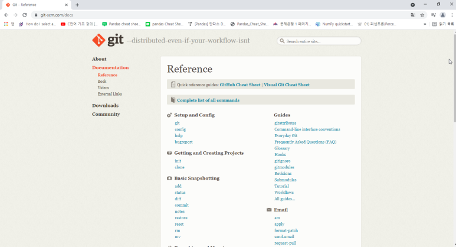Open the Chrome profile avatar
456x247 pixels.
pos(442,15)
